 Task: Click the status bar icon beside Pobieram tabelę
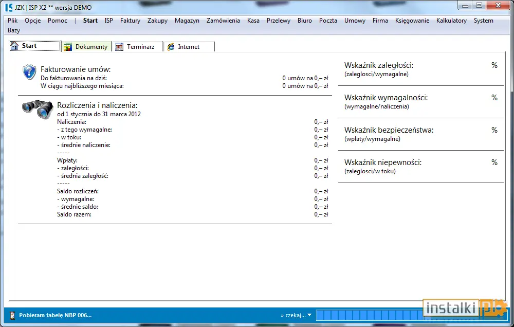tap(12, 315)
